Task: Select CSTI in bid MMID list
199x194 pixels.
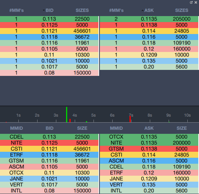Action: pos(17,149)
